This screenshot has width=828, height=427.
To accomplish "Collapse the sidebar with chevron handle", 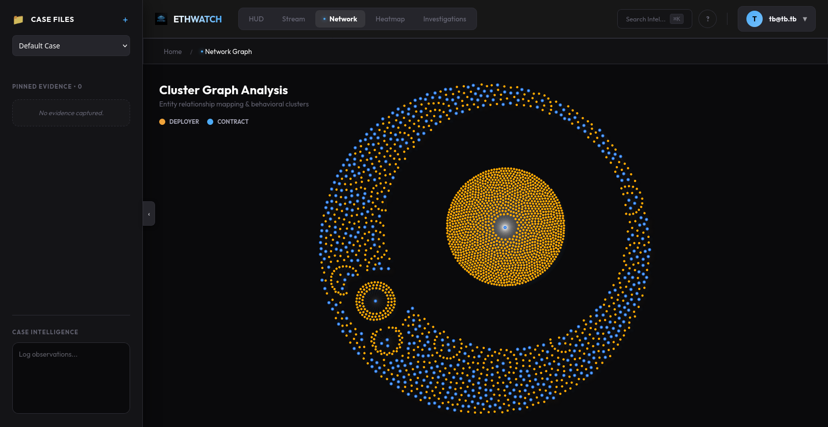I will (149, 213).
